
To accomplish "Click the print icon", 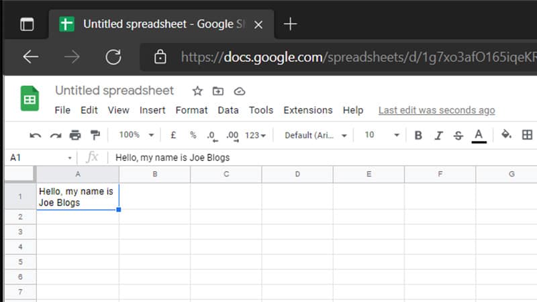I will [75, 136].
